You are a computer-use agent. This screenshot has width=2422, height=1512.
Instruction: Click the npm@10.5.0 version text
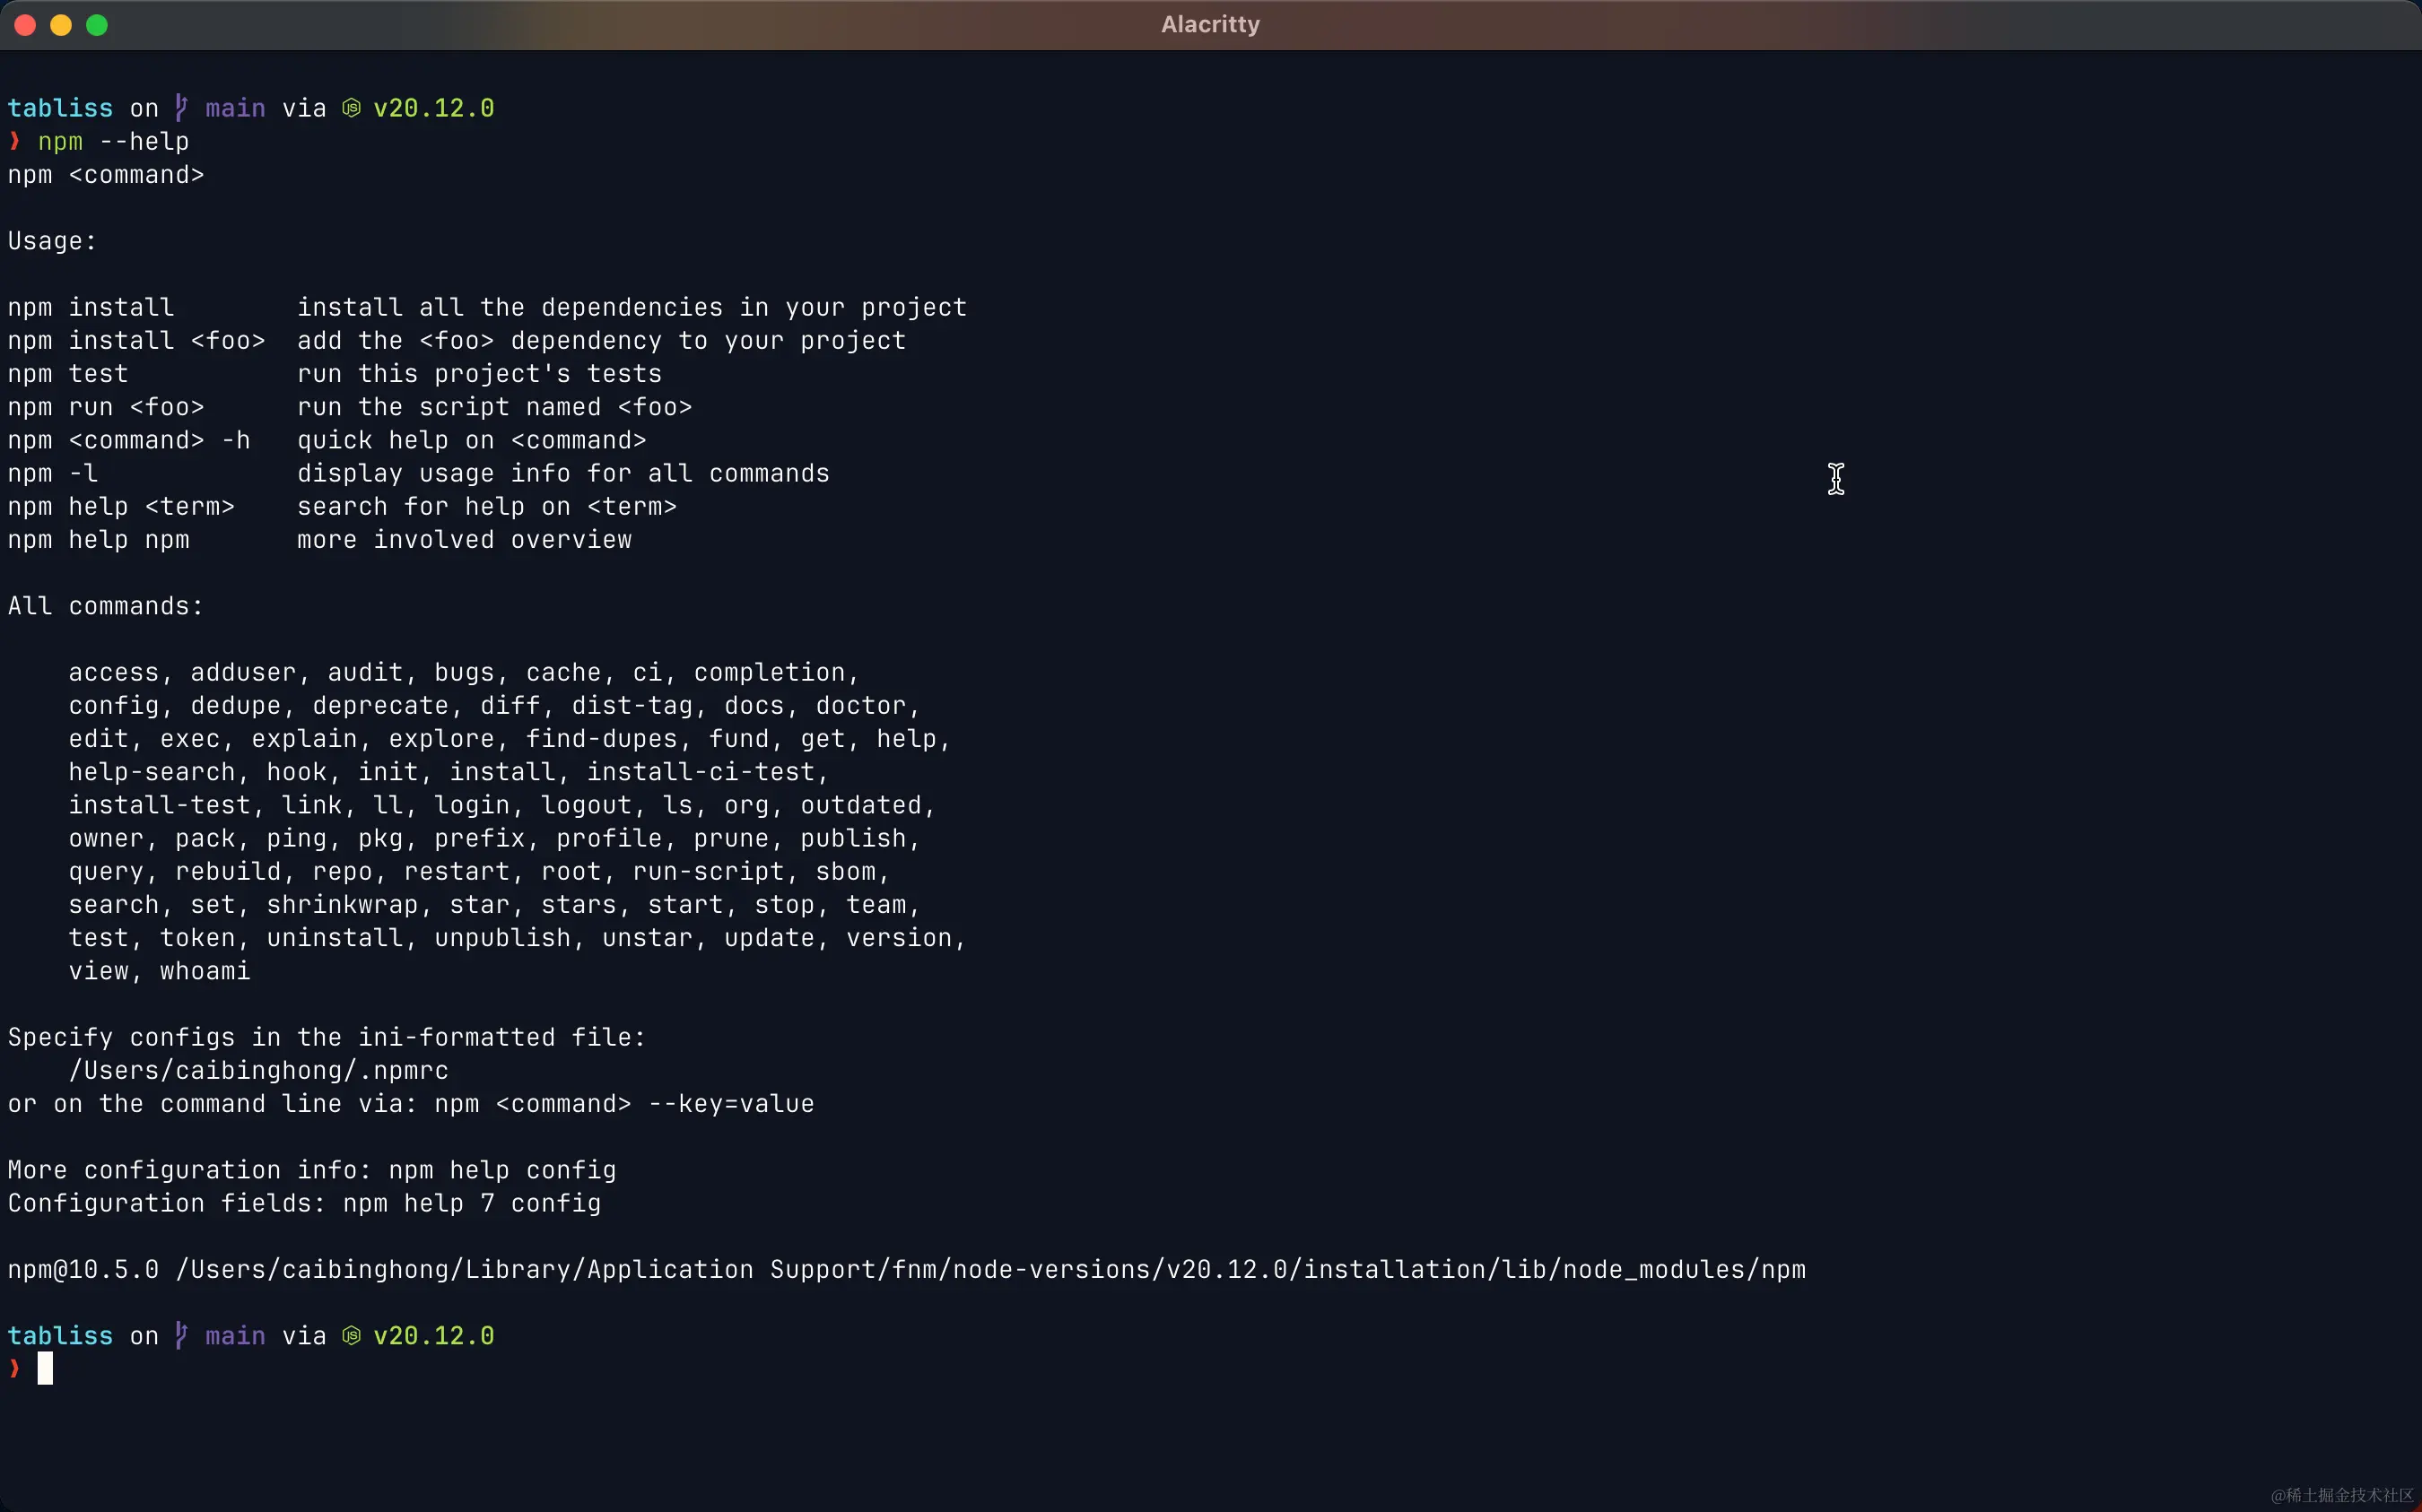(83, 1269)
